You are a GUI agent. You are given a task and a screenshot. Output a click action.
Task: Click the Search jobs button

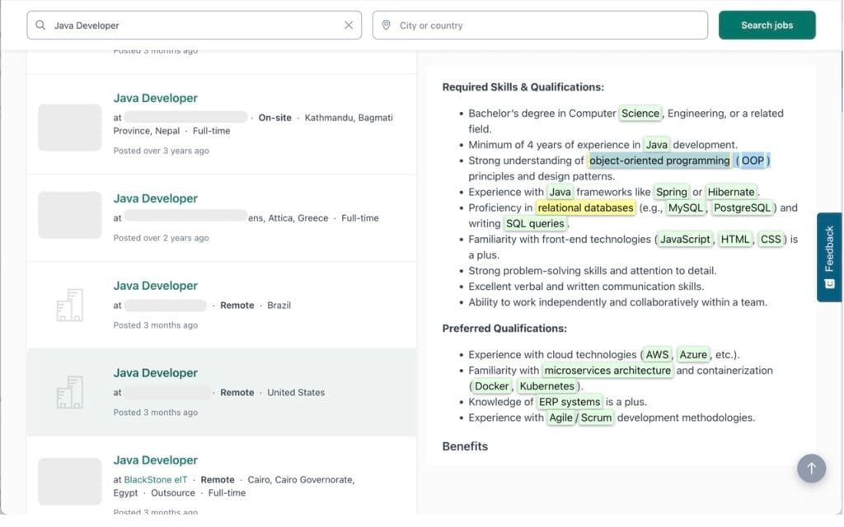coord(767,26)
